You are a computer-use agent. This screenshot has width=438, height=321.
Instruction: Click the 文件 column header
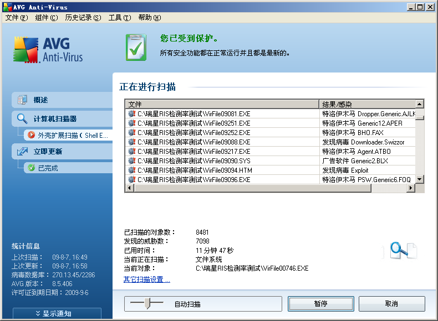pyautogui.click(x=222, y=104)
